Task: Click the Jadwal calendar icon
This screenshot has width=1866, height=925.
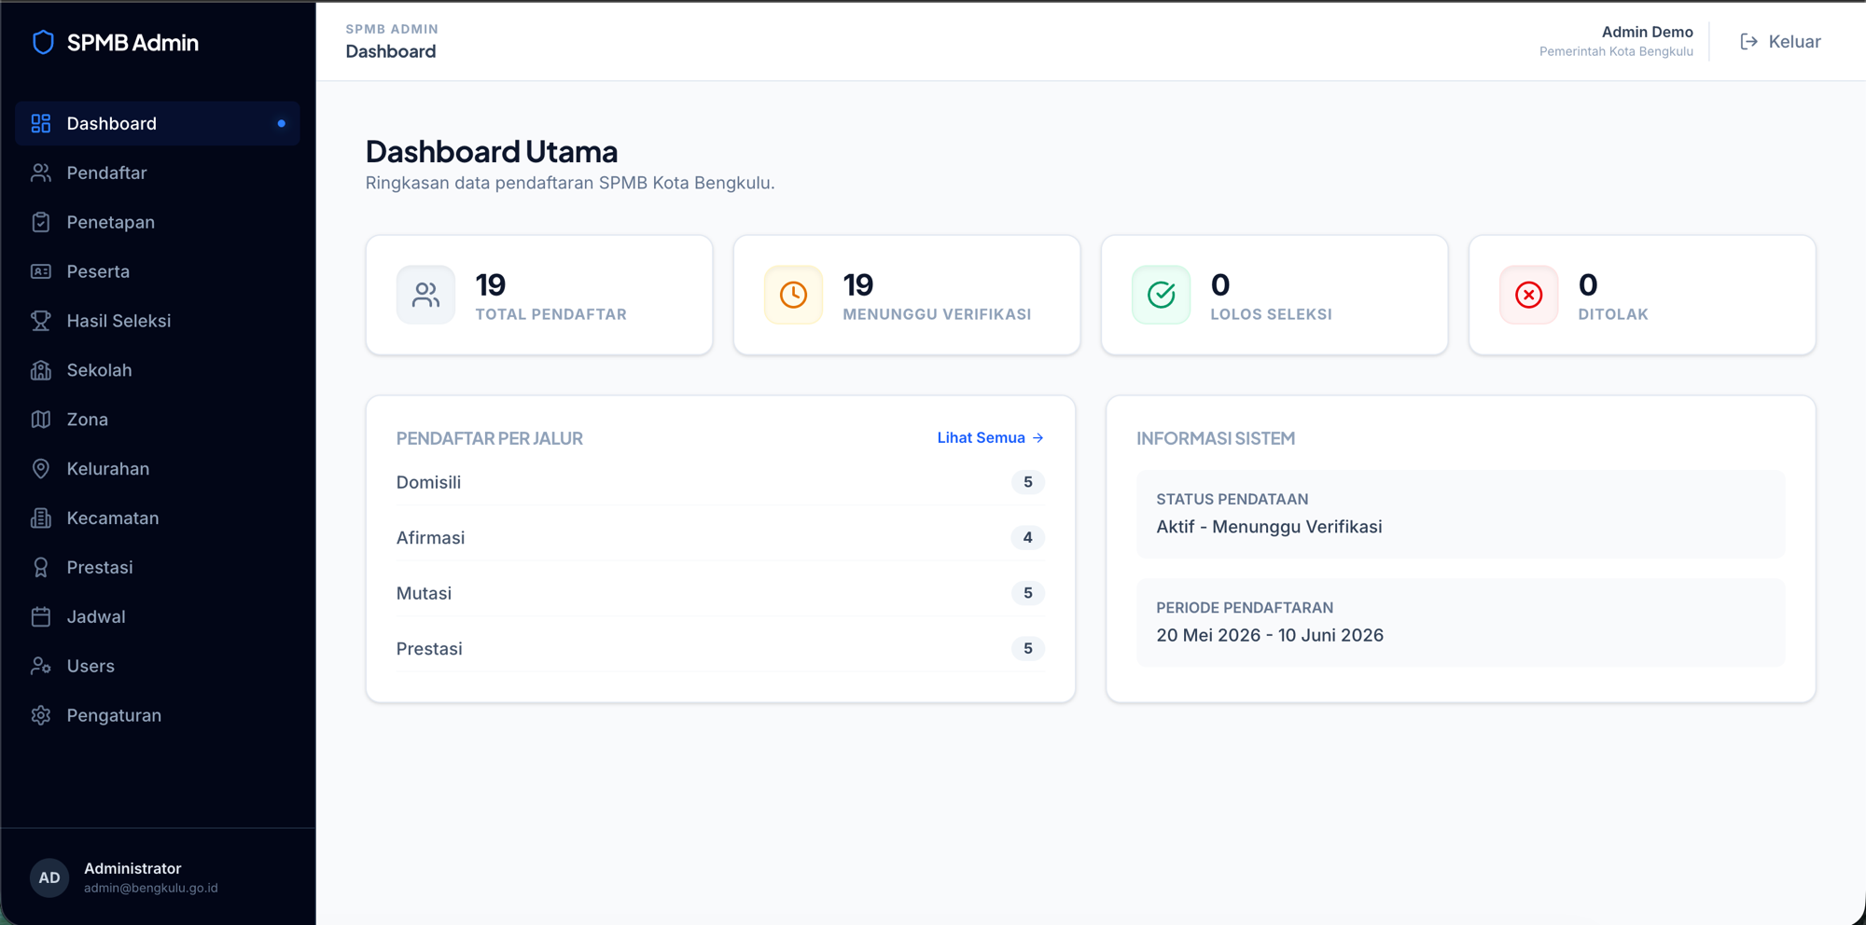Action: tap(41, 617)
